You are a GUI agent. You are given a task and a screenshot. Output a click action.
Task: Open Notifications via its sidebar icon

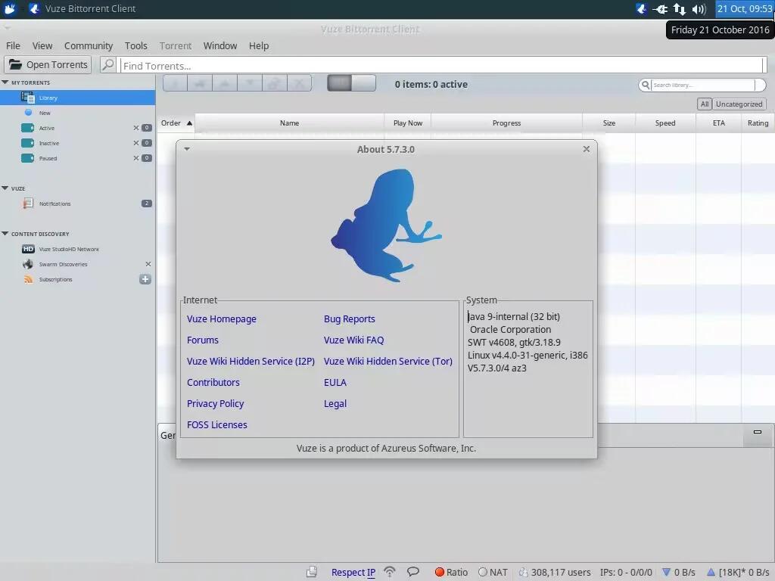point(28,203)
